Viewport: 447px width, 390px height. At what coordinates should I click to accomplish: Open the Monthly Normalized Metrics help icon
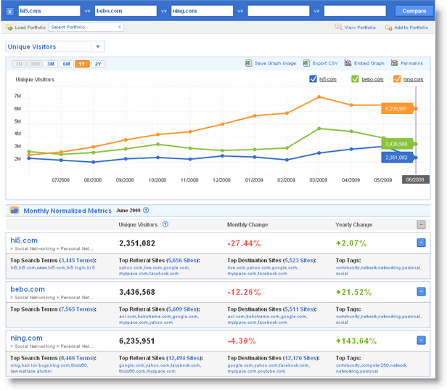[146, 211]
